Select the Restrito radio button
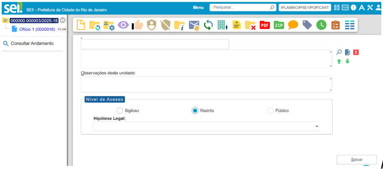Image resolution: width=383 pixels, height=169 pixels. [195, 111]
